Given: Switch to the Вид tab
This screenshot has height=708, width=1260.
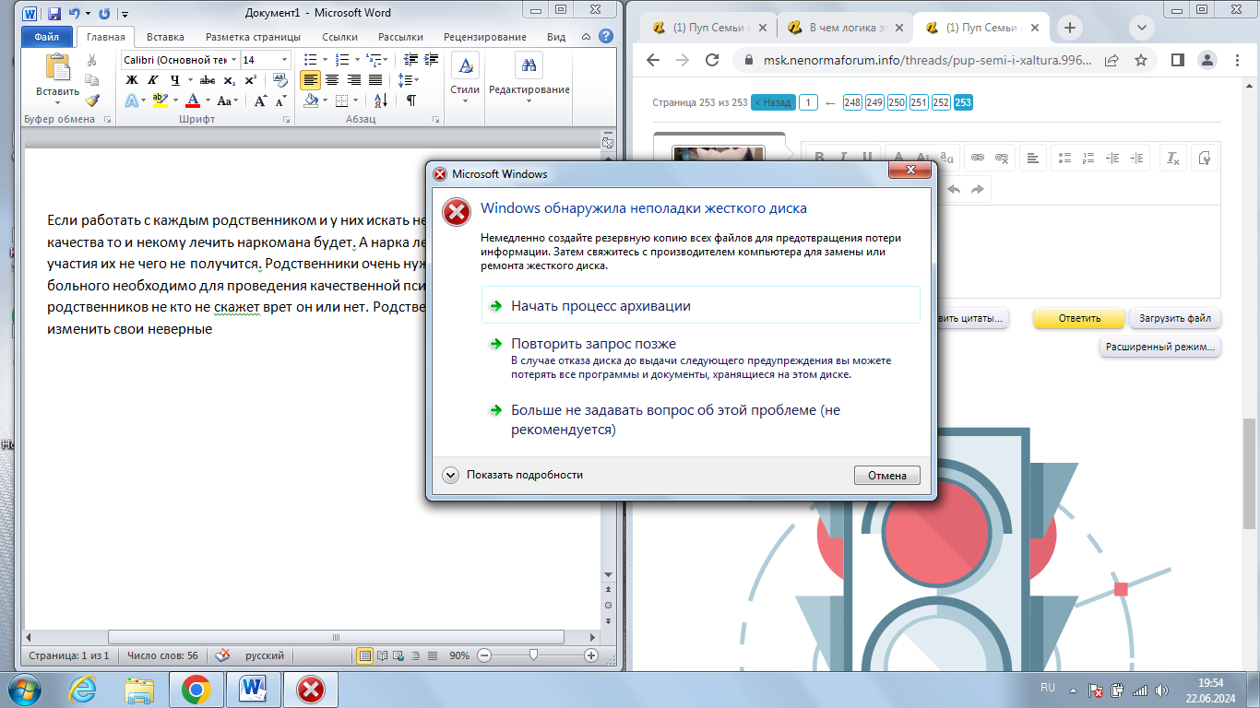Looking at the screenshot, I should point(556,37).
